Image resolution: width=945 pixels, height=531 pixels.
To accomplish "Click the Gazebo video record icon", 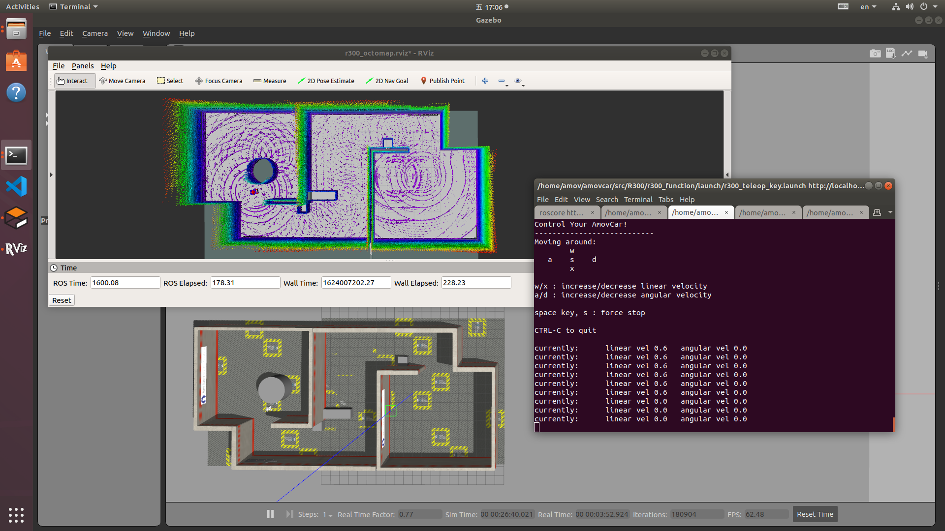I will click(923, 53).
